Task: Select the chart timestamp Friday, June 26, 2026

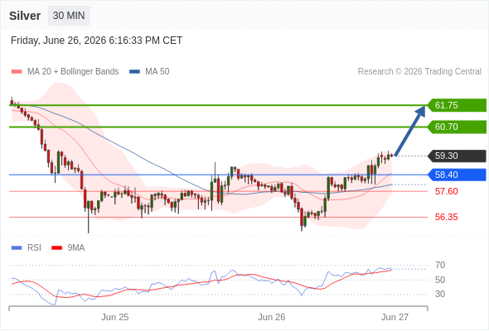Action: 96,41
